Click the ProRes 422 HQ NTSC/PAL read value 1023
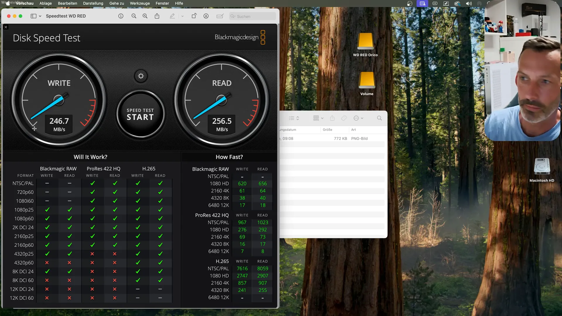The image size is (562, 316). (x=263, y=223)
